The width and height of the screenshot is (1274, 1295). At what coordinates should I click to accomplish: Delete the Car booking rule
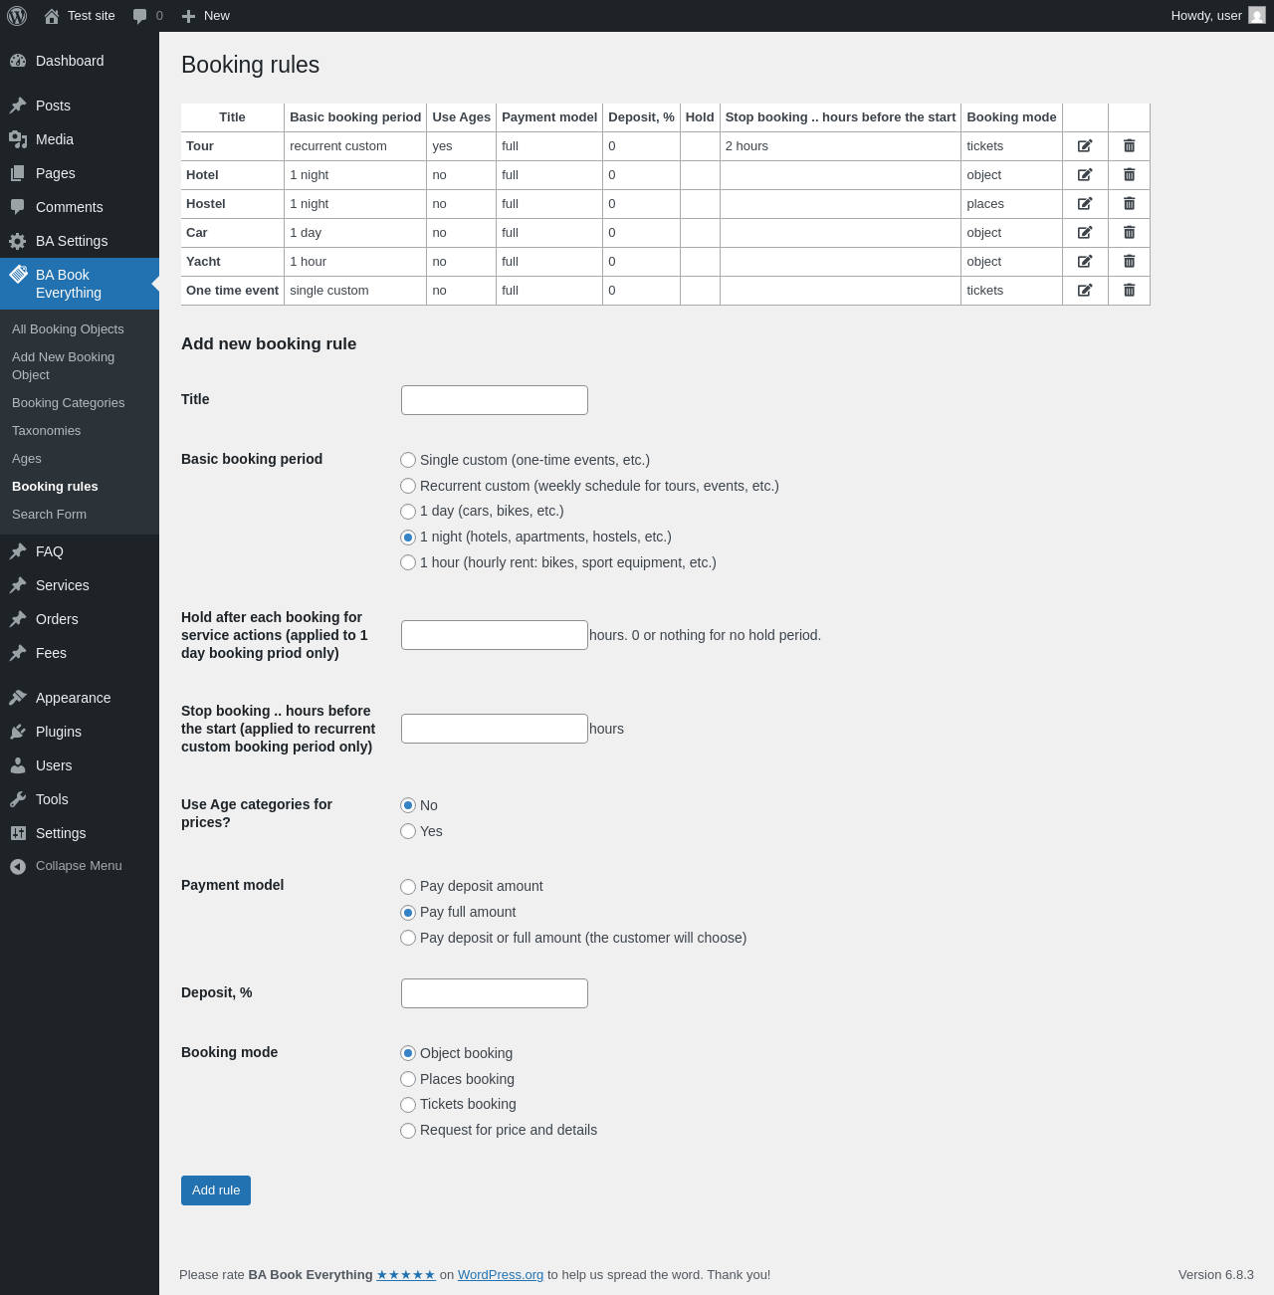pos(1129,233)
